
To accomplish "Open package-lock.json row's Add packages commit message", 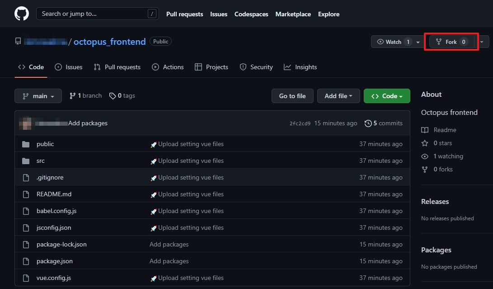I will (x=169, y=244).
